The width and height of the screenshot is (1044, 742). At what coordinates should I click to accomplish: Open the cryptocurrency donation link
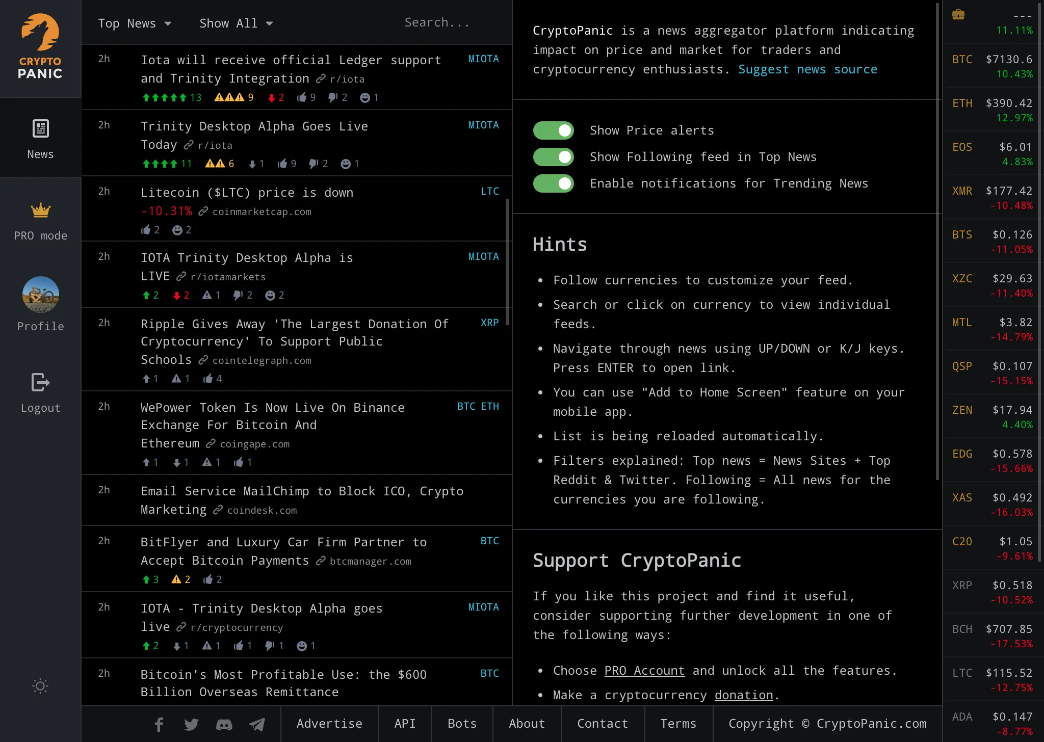744,695
